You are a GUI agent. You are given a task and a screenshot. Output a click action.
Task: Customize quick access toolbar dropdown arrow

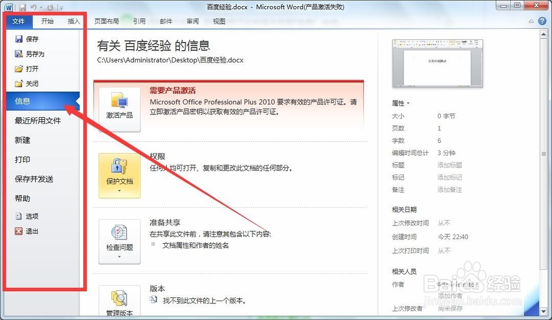click(x=61, y=8)
